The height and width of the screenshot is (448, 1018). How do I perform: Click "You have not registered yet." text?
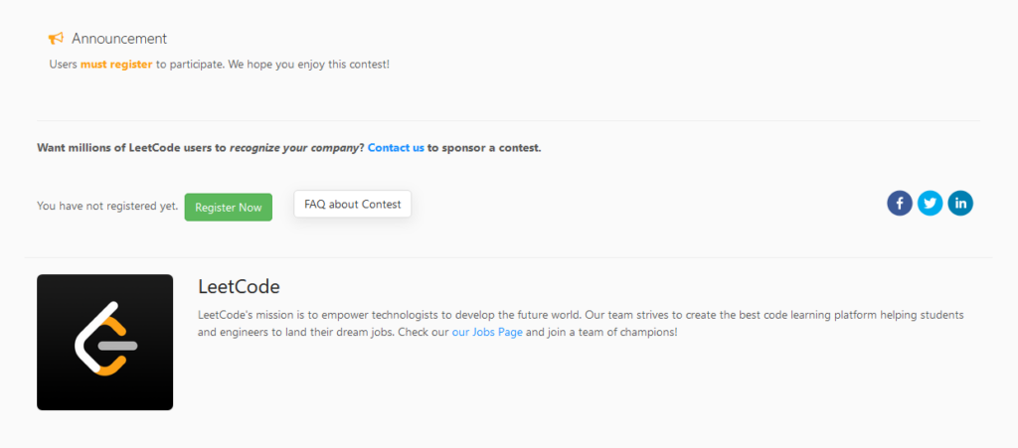click(x=107, y=207)
